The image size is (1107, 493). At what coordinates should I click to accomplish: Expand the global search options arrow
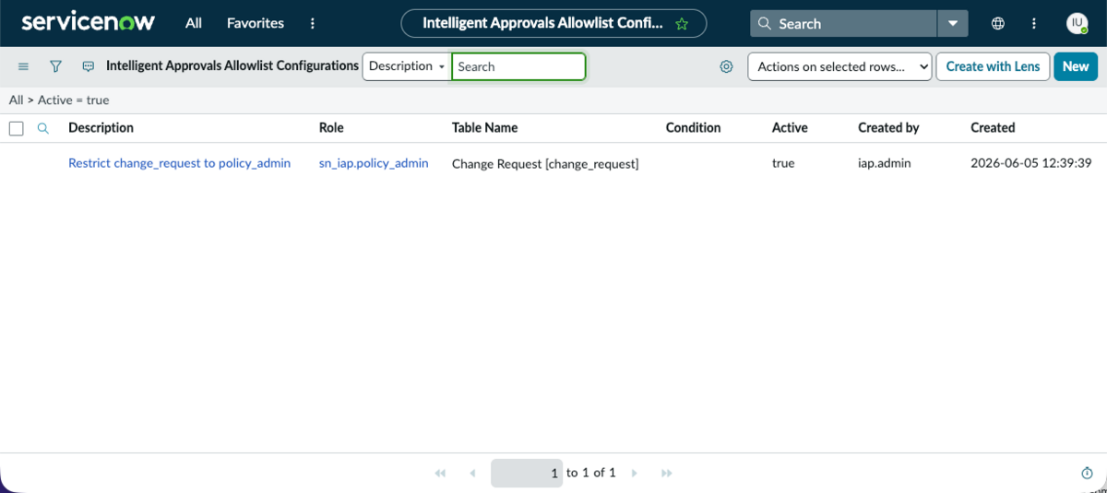click(x=953, y=24)
